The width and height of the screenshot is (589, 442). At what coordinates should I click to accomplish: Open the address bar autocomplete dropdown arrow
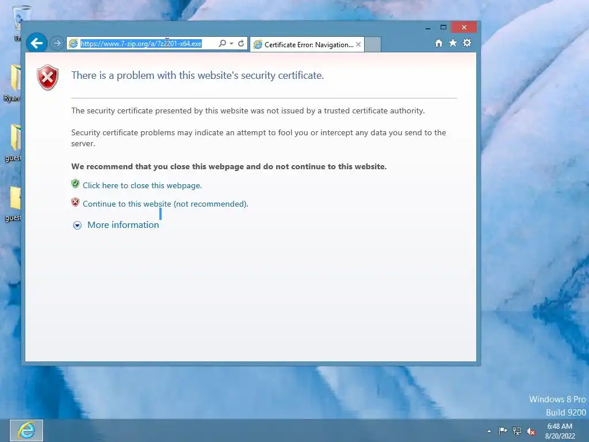231,44
